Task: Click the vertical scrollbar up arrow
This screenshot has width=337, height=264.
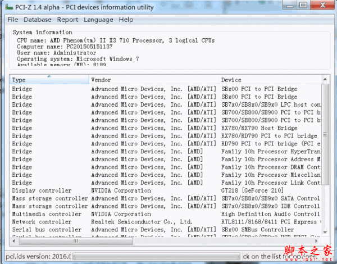Action: coord(325,79)
